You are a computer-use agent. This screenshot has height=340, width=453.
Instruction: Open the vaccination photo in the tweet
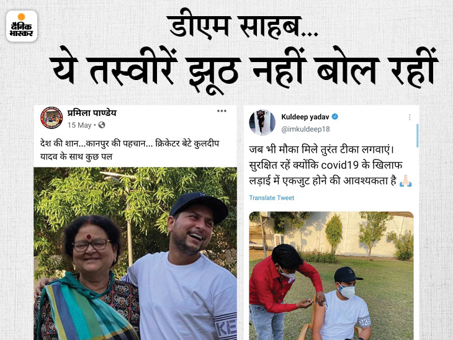331,275
